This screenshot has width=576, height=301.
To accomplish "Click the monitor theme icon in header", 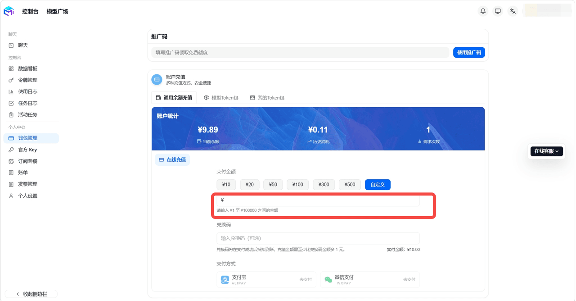I will (498, 11).
